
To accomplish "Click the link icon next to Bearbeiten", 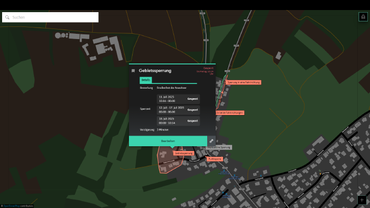I will [211, 141].
